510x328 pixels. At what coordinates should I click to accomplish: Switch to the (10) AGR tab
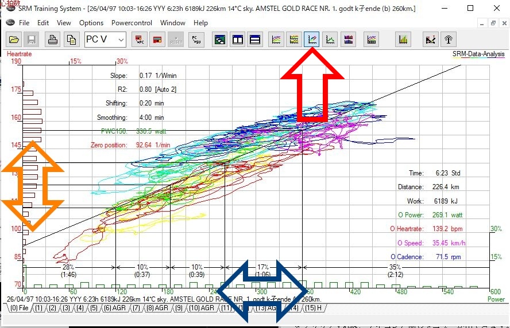coord(202,308)
